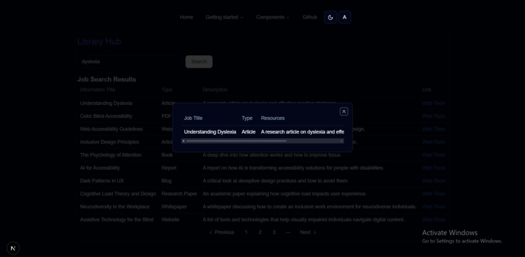525x257 pixels.
Task: Expand the Components dropdown menu
Action: coord(273,17)
